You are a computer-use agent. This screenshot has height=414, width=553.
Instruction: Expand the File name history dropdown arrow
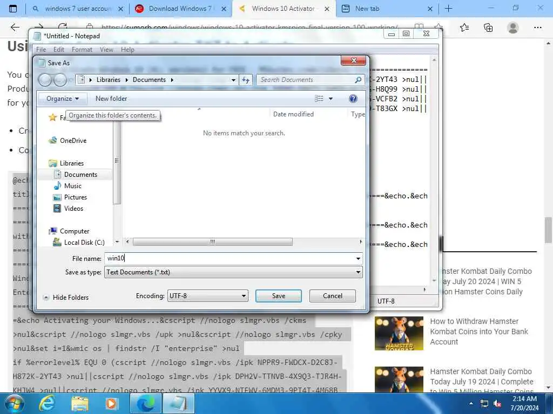point(358,258)
